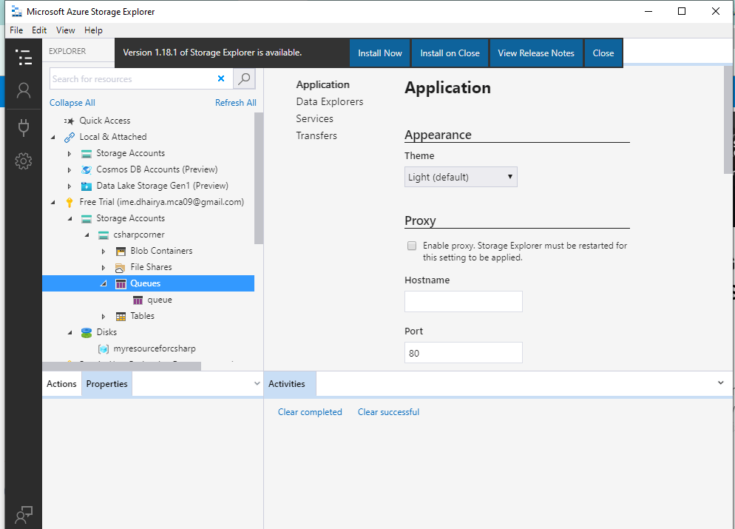This screenshot has height=529, width=735.
Task: Click the Install Now button
Action: tap(379, 53)
